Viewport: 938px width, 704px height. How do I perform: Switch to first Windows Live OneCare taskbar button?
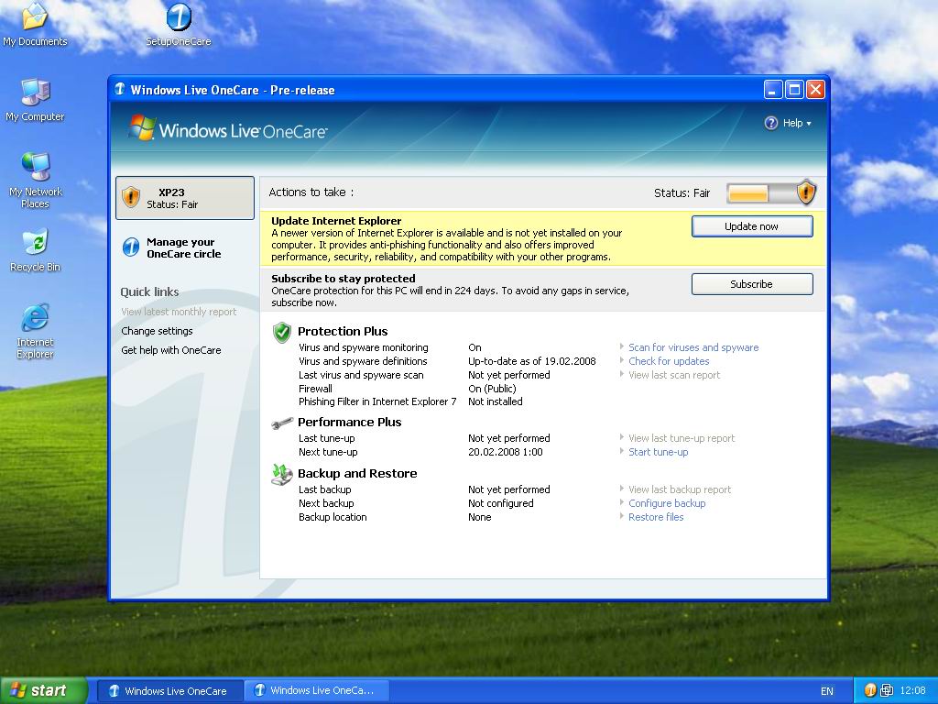(x=169, y=690)
